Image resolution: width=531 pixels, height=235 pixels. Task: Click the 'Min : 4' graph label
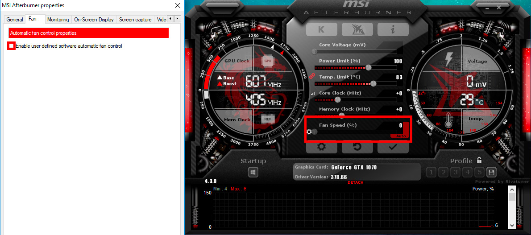click(x=220, y=189)
